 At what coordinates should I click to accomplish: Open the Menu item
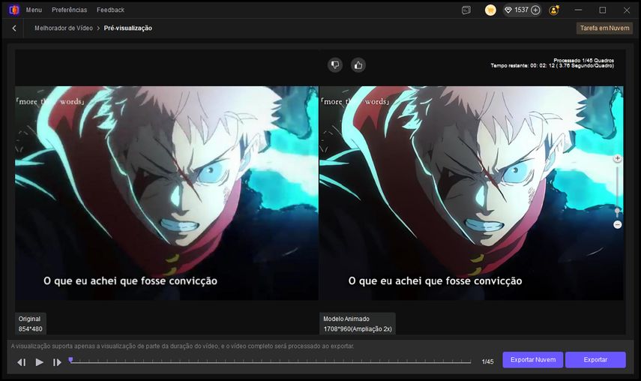[x=34, y=10]
